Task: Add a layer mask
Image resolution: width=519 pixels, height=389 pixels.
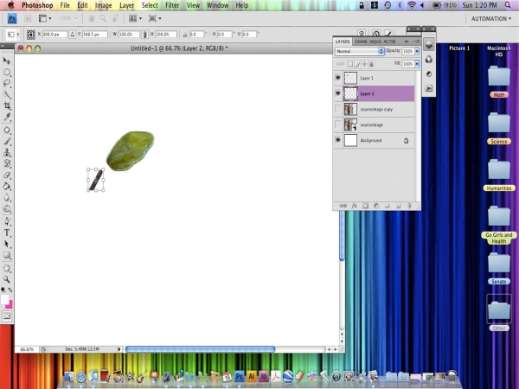Action: tap(365, 206)
